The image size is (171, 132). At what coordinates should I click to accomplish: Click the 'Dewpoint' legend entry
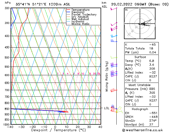pos(78,12)
